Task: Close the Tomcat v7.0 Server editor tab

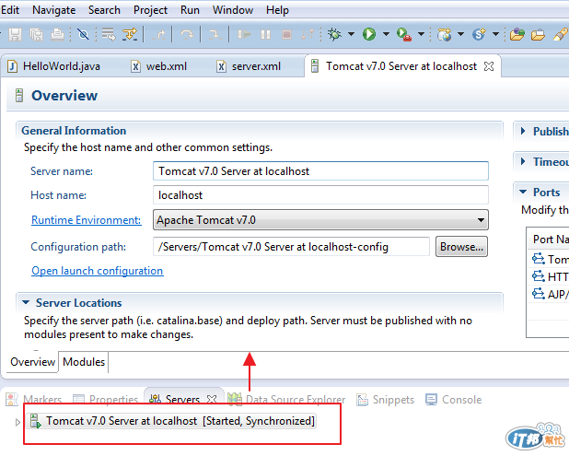Action: tap(489, 66)
